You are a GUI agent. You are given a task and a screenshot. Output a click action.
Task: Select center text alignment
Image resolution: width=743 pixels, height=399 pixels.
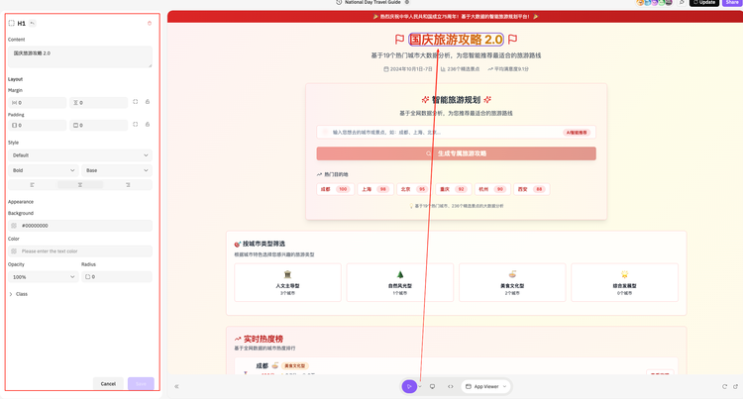pyautogui.click(x=80, y=185)
